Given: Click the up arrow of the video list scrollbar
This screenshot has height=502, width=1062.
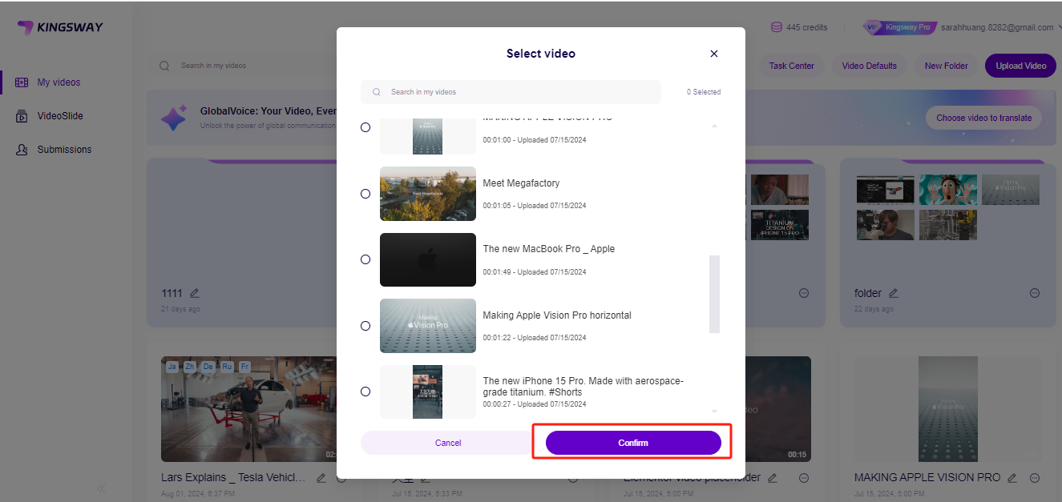Looking at the screenshot, I should click(714, 126).
